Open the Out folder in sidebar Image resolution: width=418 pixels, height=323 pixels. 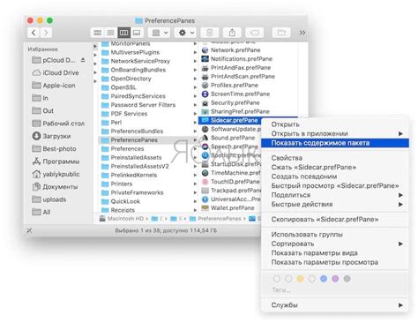pos(43,111)
